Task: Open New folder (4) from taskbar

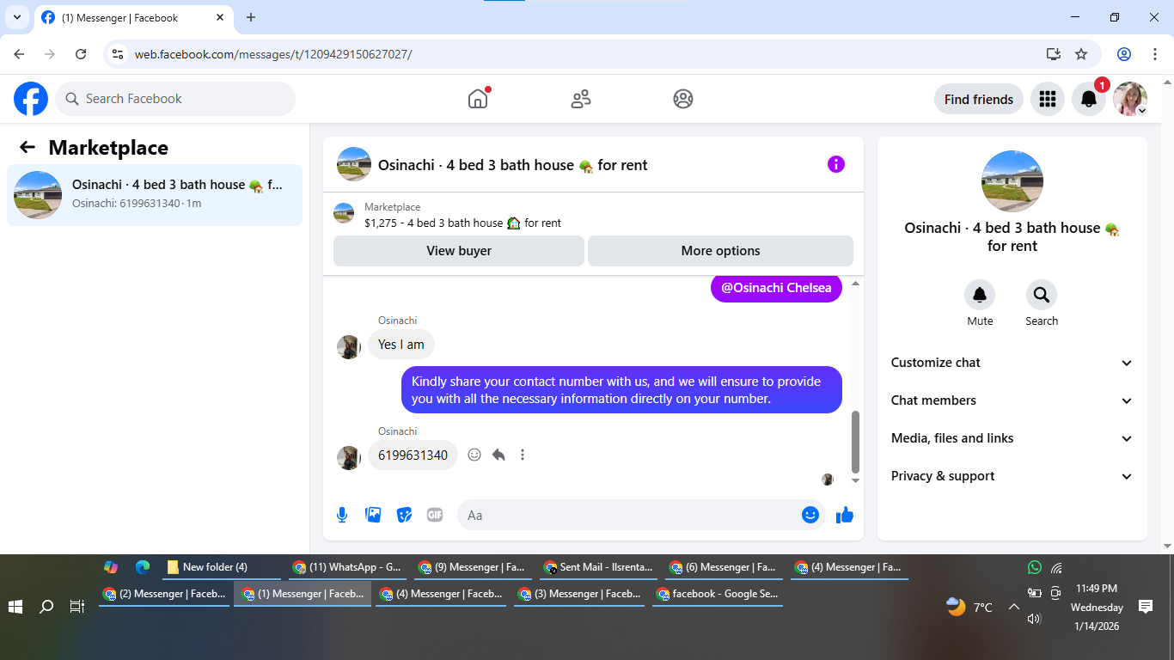Action: [221, 567]
